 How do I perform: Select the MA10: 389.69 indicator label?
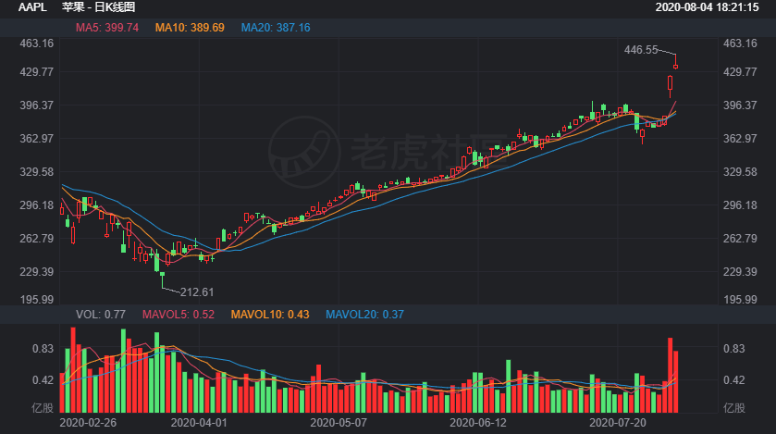coord(190,28)
